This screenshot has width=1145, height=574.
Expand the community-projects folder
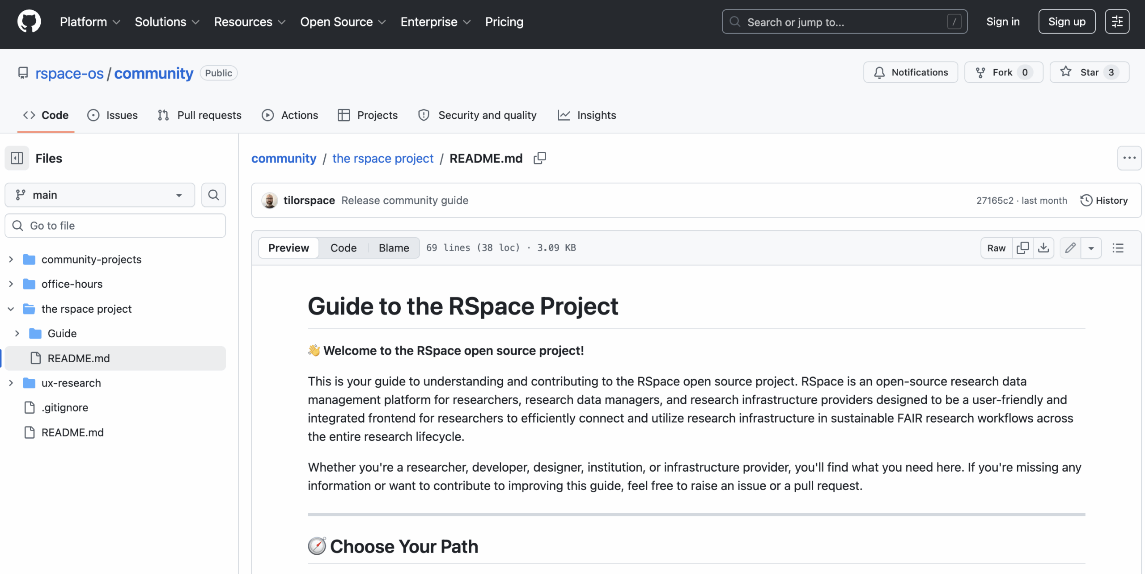pos(11,259)
